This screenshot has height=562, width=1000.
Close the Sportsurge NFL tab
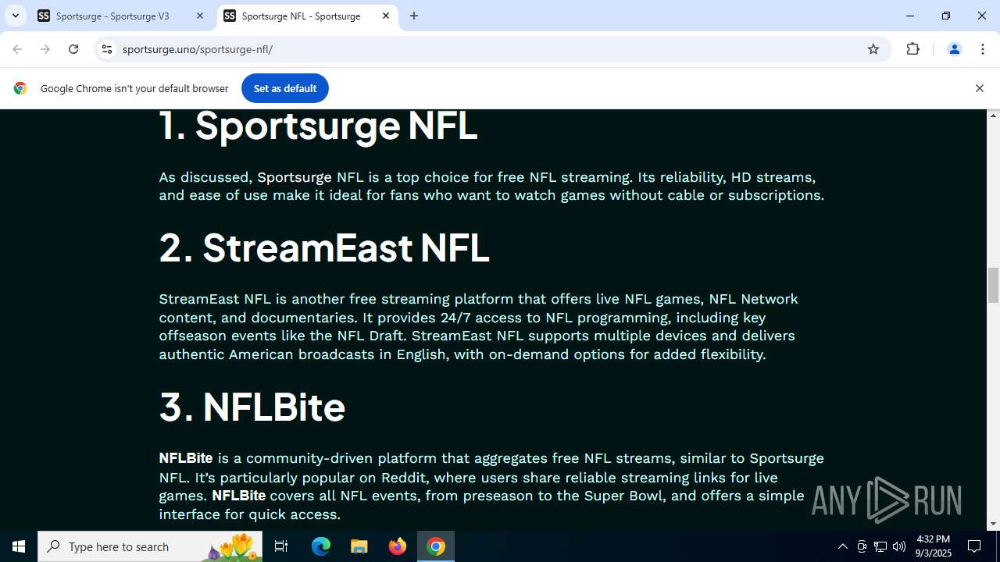tap(386, 16)
